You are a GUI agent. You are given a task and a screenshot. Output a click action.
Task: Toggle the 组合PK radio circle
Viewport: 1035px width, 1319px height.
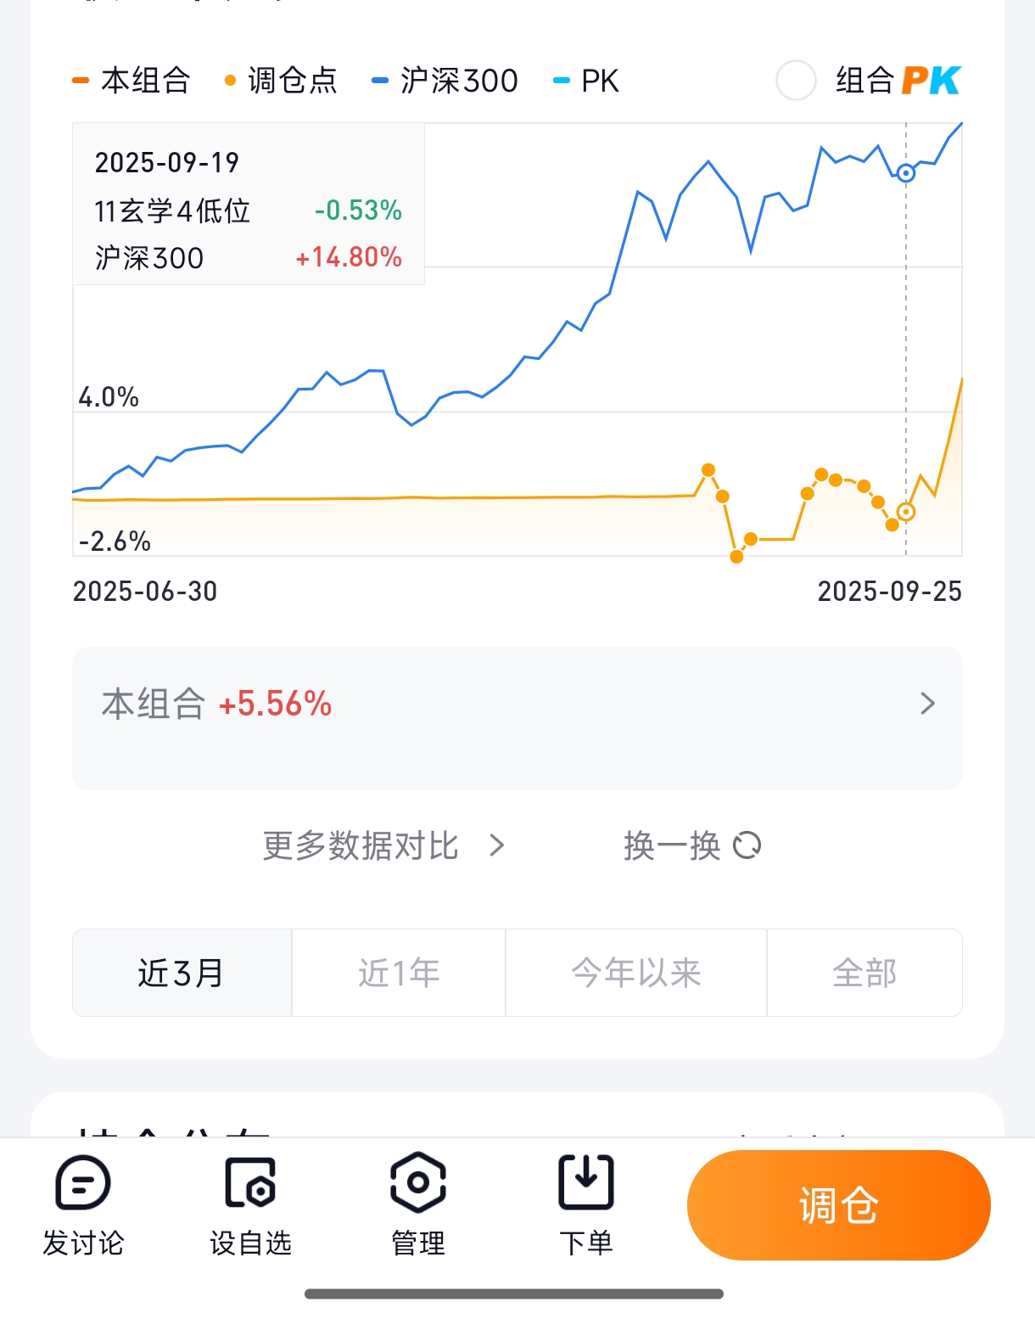[x=796, y=81]
